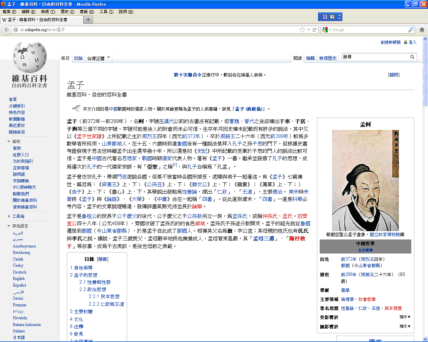Click the back navigation arrow button

coord(6,30)
